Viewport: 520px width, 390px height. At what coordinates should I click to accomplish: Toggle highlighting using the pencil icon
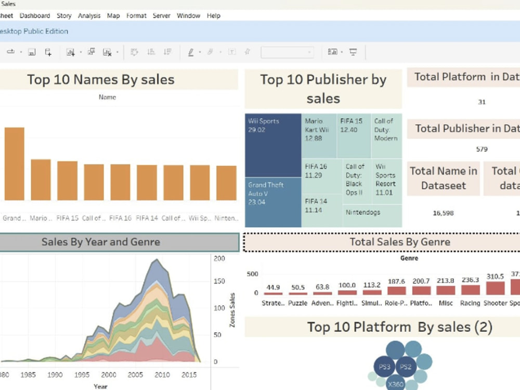point(192,52)
